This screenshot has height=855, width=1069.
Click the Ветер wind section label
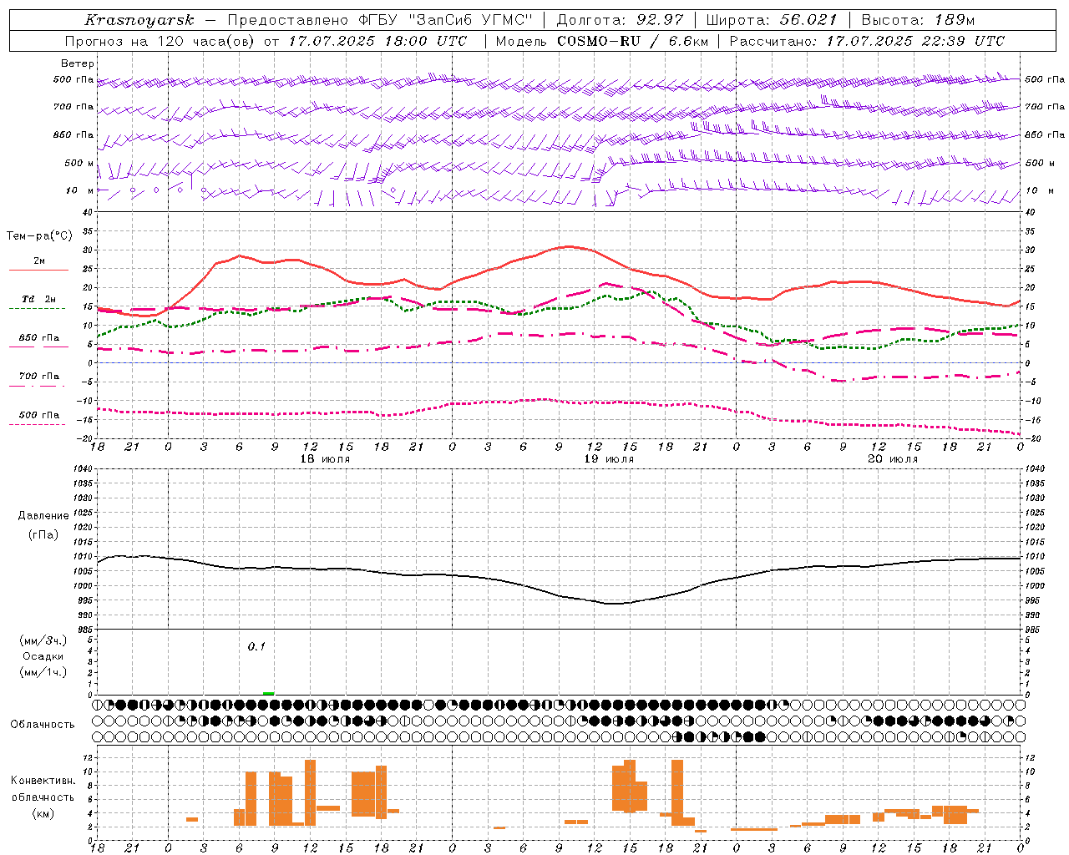click(78, 63)
